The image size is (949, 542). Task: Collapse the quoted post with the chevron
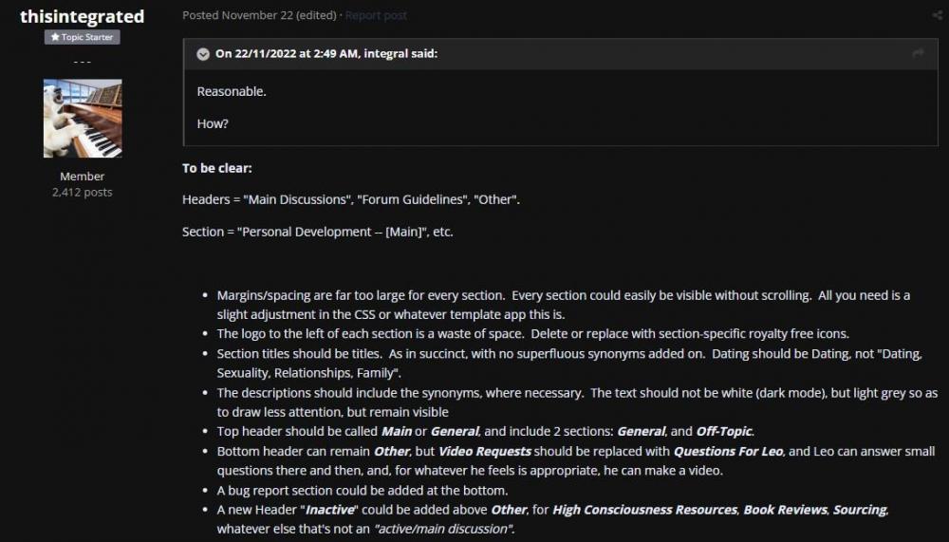203,54
